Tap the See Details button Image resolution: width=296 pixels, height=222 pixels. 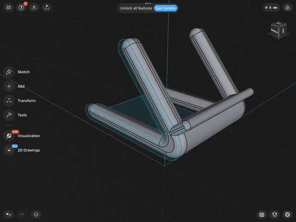tap(166, 8)
